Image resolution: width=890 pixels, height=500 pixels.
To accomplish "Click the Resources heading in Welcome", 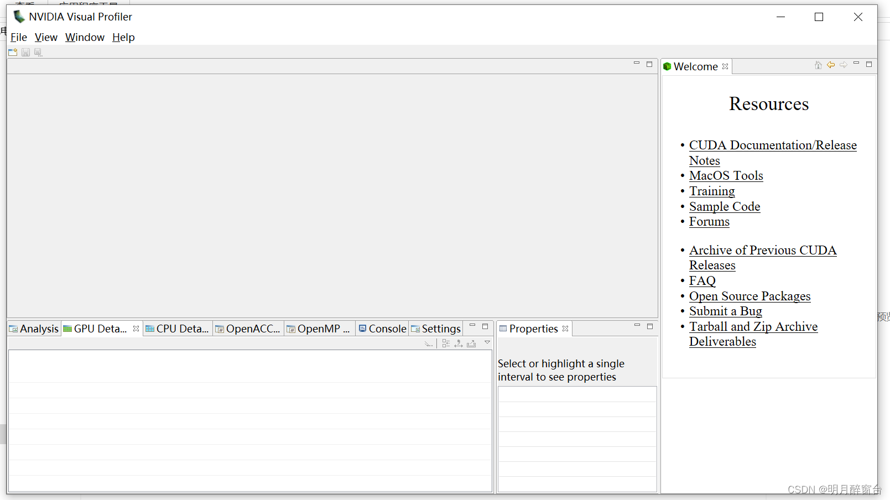I will coord(769,104).
